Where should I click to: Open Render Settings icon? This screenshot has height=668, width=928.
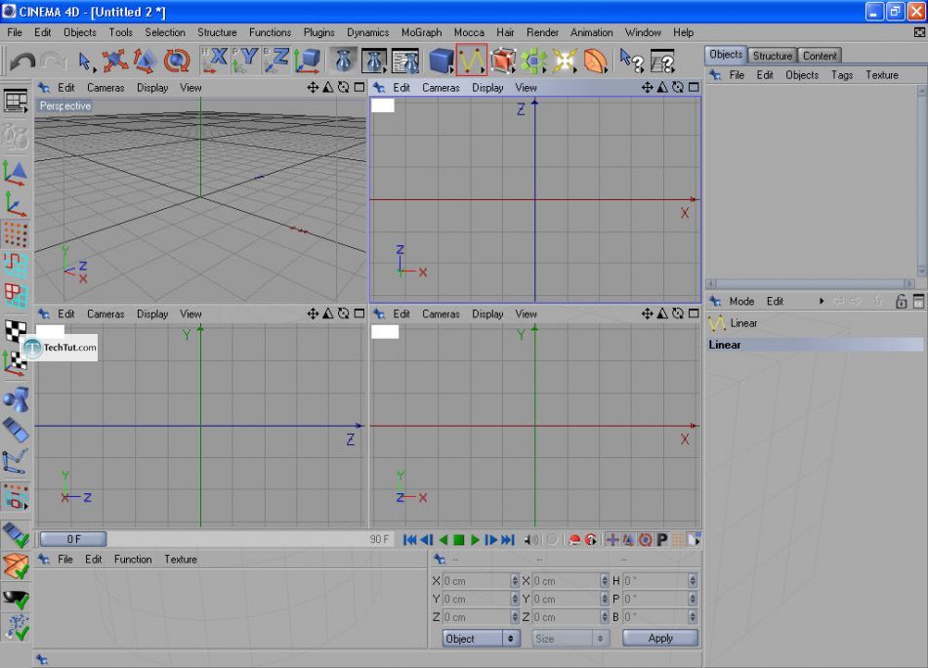tap(405, 61)
